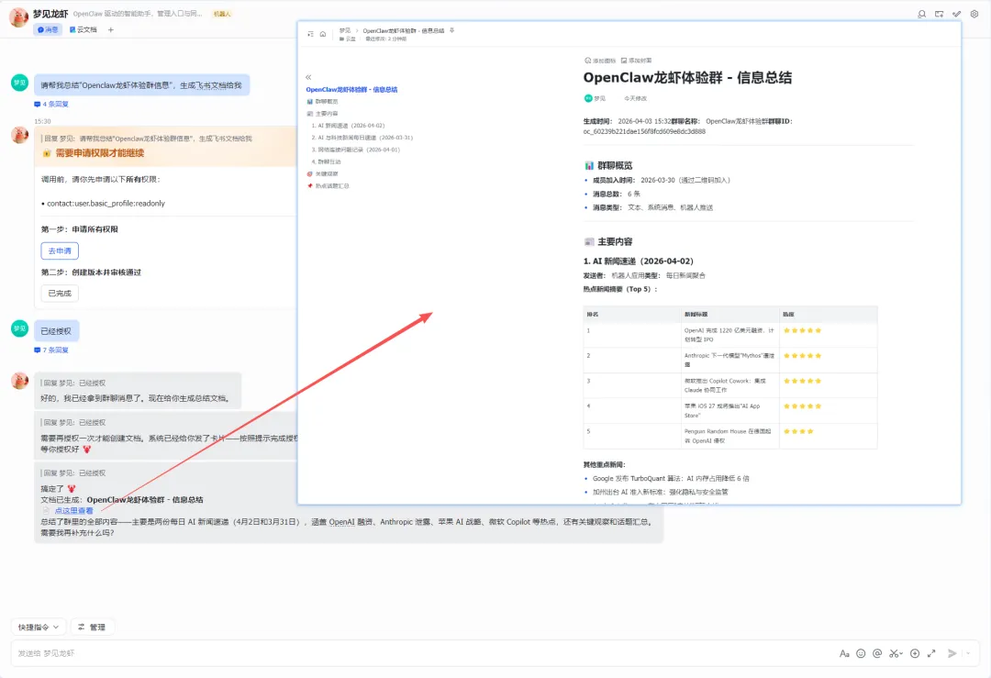This screenshot has width=991, height=678.
Task: Click the 管理 button
Action: pos(93,627)
